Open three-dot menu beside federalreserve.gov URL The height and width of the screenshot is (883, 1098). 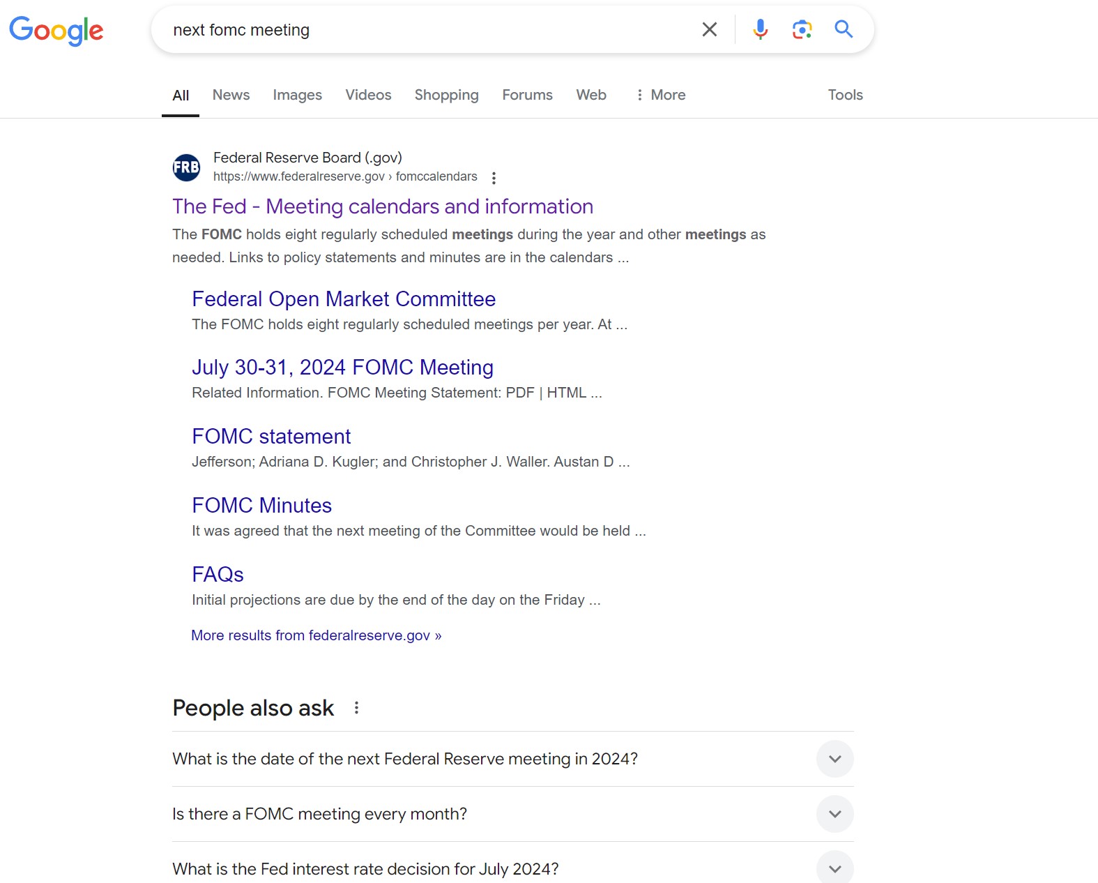point(494,178)
